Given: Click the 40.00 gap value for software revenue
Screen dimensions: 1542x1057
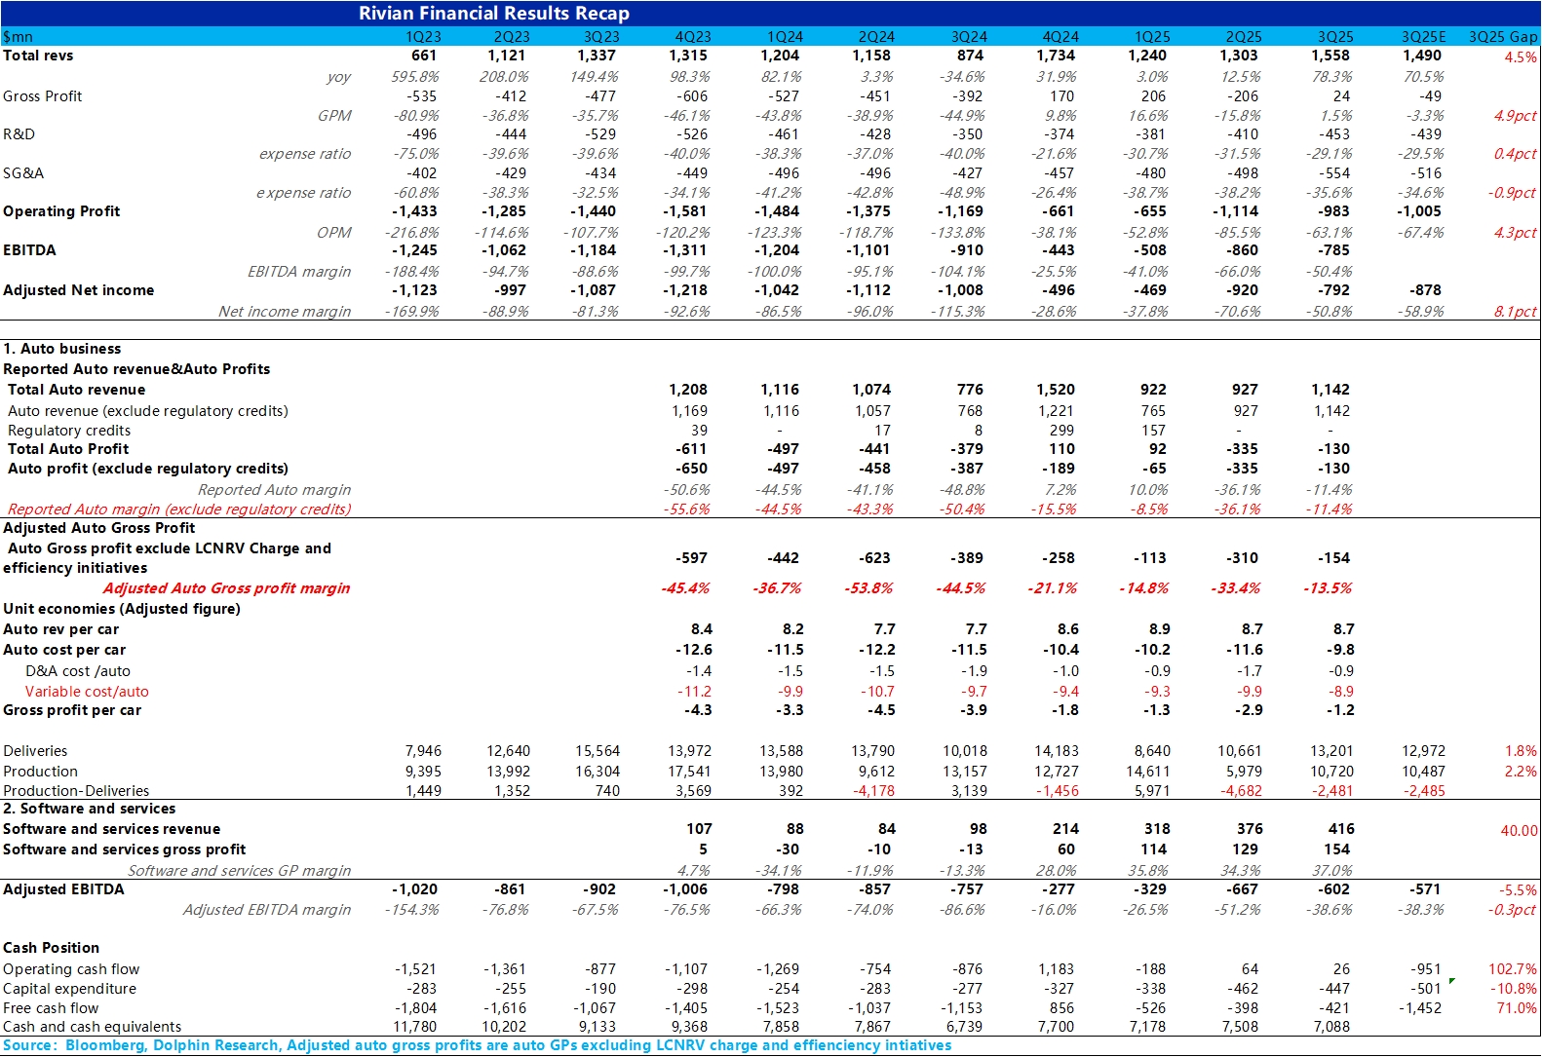Looking at the screenshot, I should tap(1518, 831).
